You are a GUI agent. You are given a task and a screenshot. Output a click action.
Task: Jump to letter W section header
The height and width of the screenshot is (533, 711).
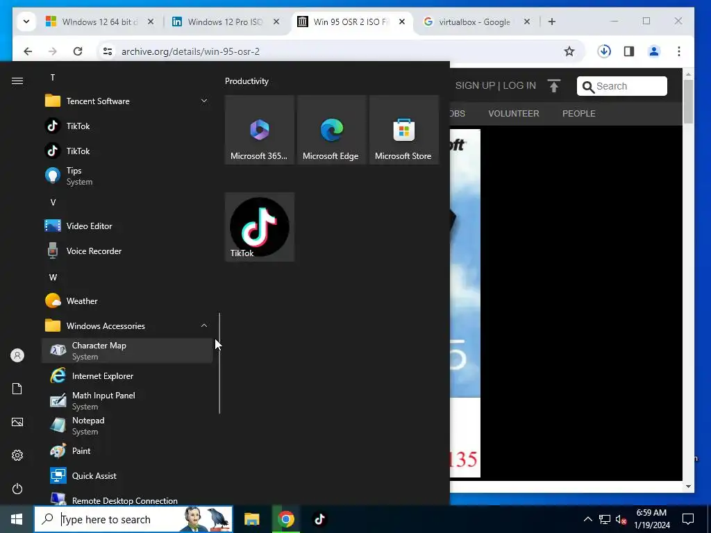[53, 277]
